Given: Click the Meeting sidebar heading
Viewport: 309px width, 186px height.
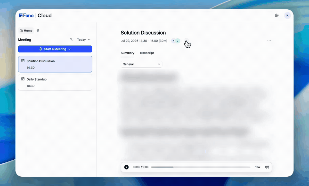Looking at the screenshot, I should [x=25, y=40].
